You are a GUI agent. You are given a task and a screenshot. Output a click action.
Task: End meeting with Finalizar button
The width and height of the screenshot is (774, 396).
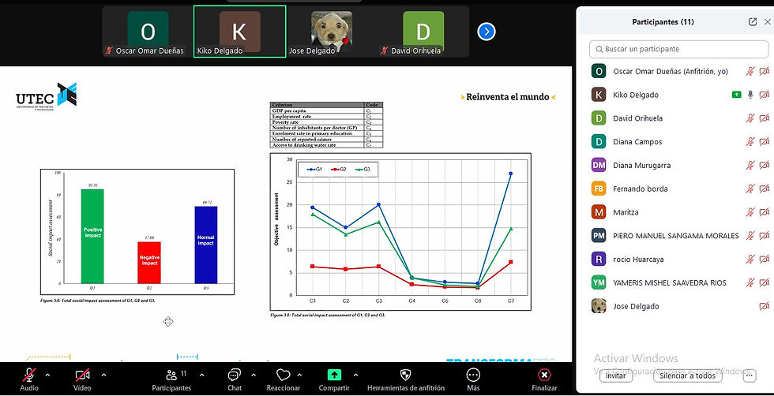point(544,379)
